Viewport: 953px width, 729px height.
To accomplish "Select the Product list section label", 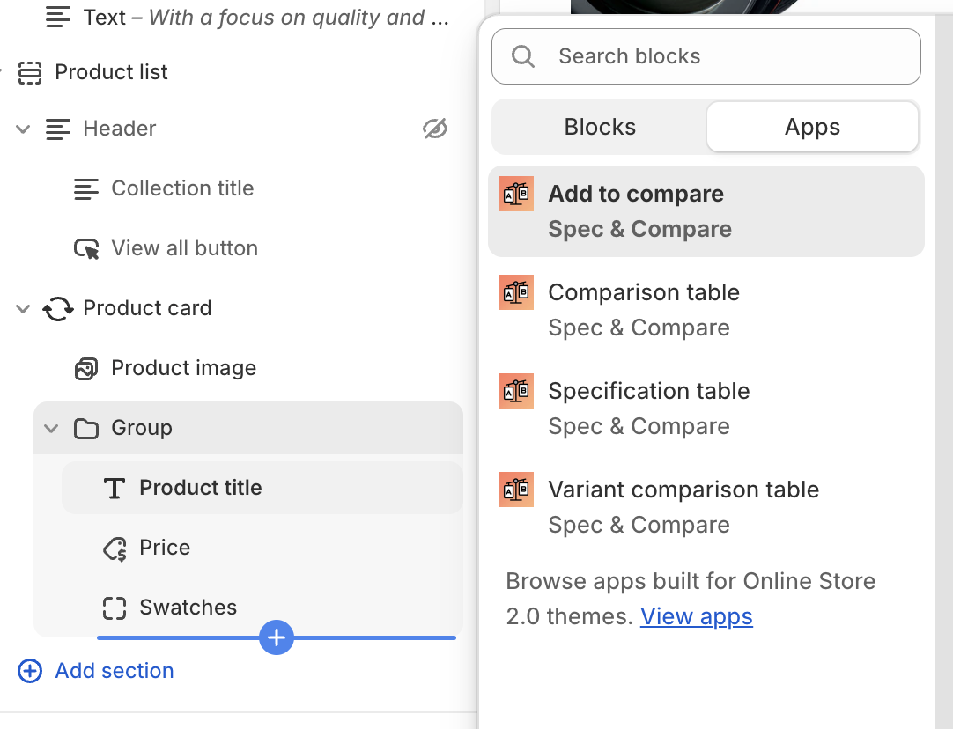I will 111,72.
